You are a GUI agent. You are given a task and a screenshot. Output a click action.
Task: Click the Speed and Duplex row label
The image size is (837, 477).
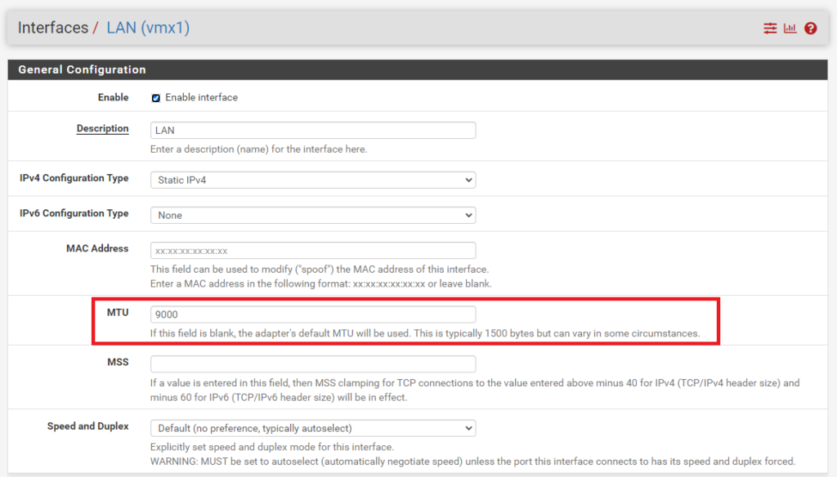click(87, 426)
